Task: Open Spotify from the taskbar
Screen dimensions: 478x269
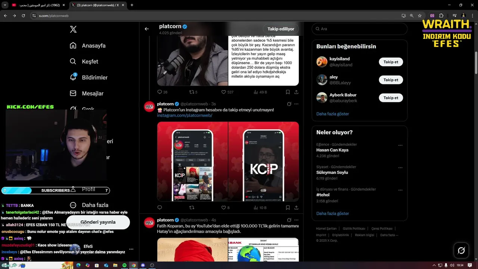Action: 124,265
